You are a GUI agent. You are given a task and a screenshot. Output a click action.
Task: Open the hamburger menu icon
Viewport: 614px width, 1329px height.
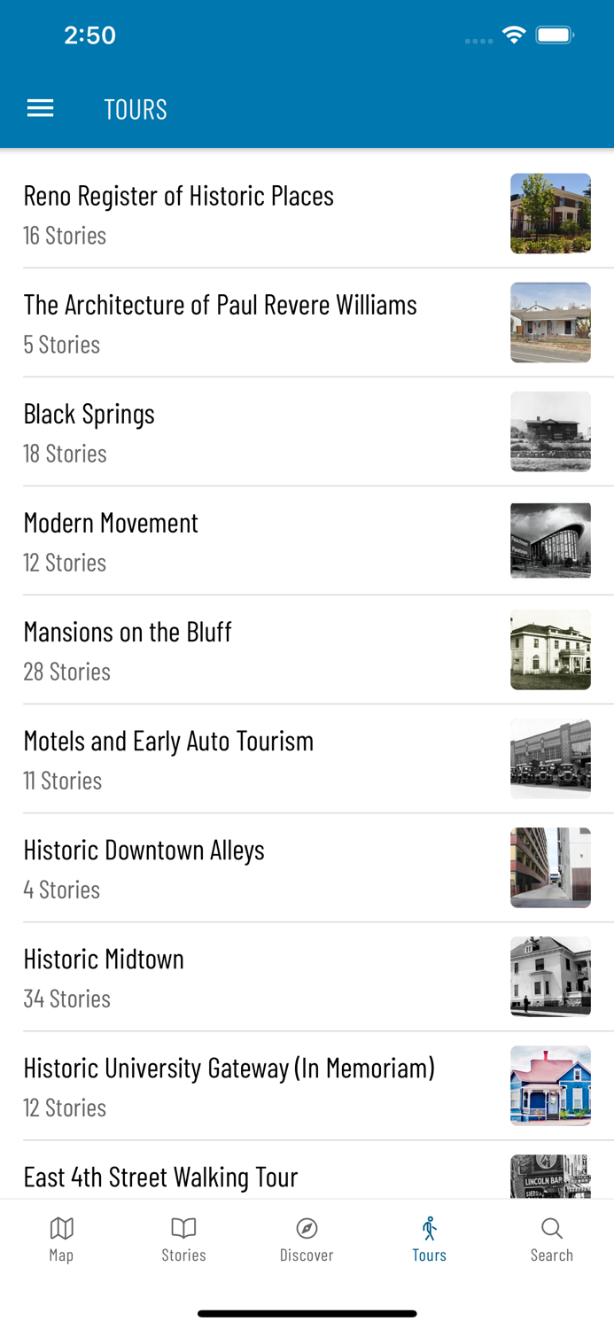pyautogui.click(x=40, y=108)
